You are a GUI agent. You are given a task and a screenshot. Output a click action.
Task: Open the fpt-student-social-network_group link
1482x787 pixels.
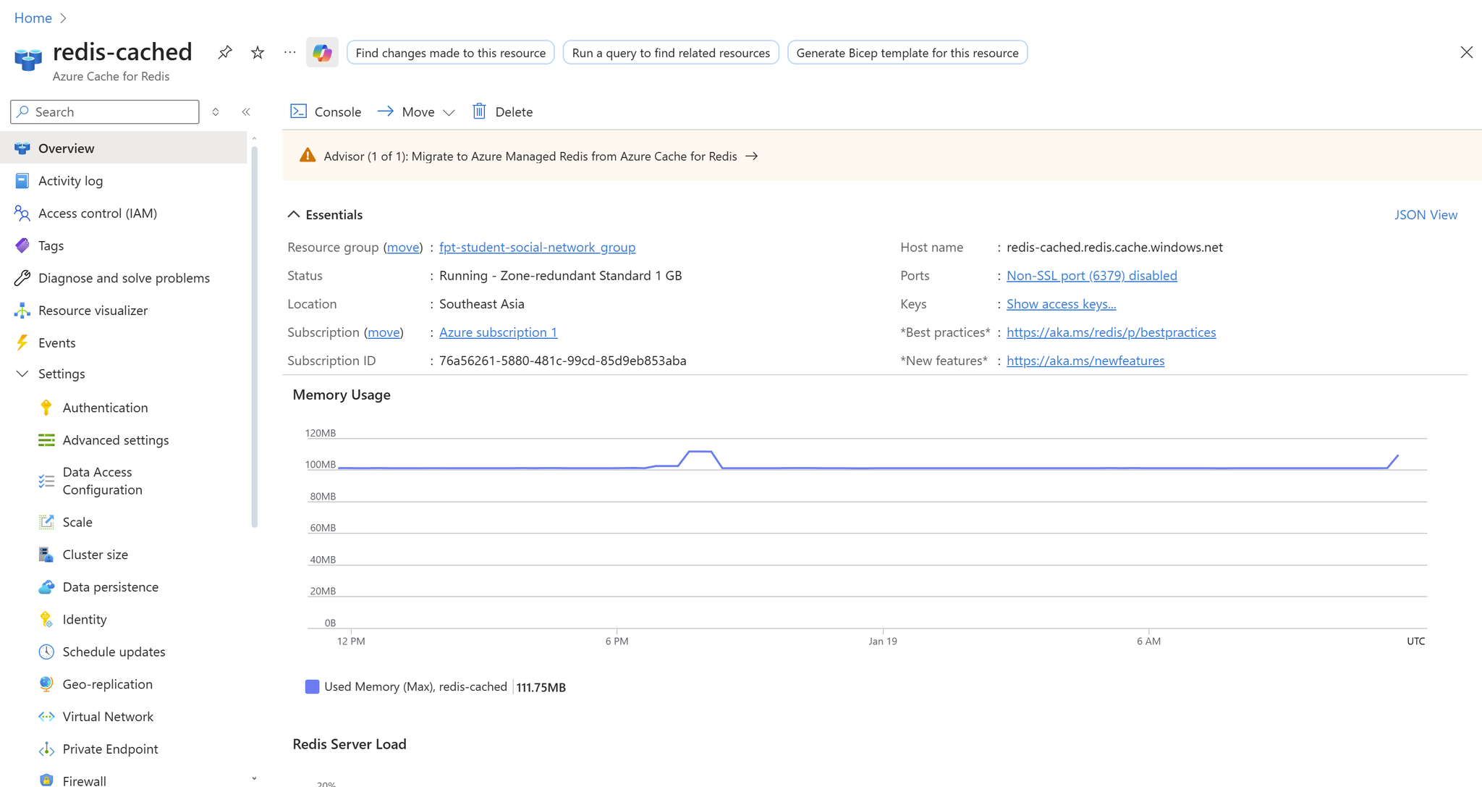point(537,247)
